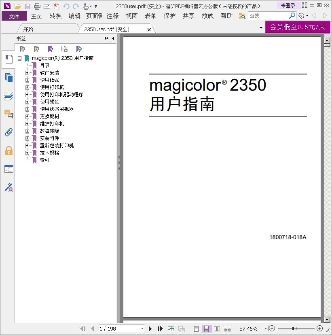Go to the next page arrow

coord(150,329)
